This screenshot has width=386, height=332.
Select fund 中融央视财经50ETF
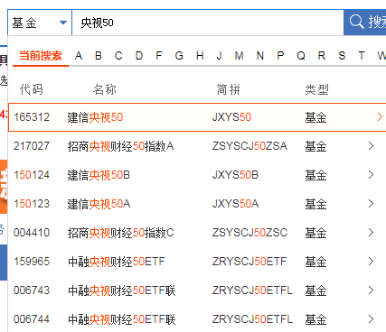[x=117, y=262]
